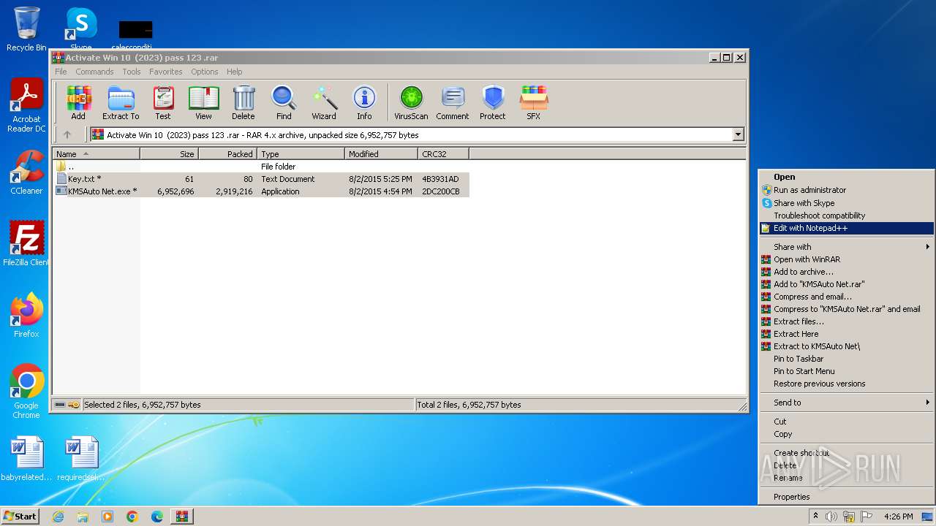Choose Open with WinRAR
The height and width of the screenshot is (526, 936).
847,259
